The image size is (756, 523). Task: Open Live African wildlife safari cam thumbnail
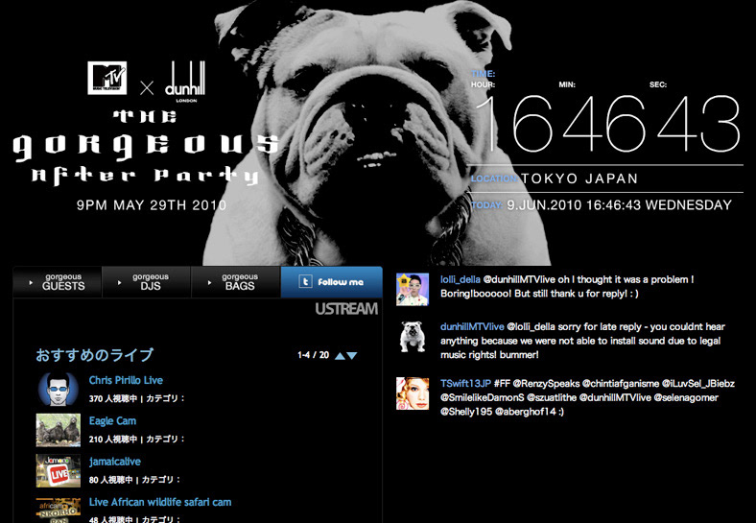[58, 511]
